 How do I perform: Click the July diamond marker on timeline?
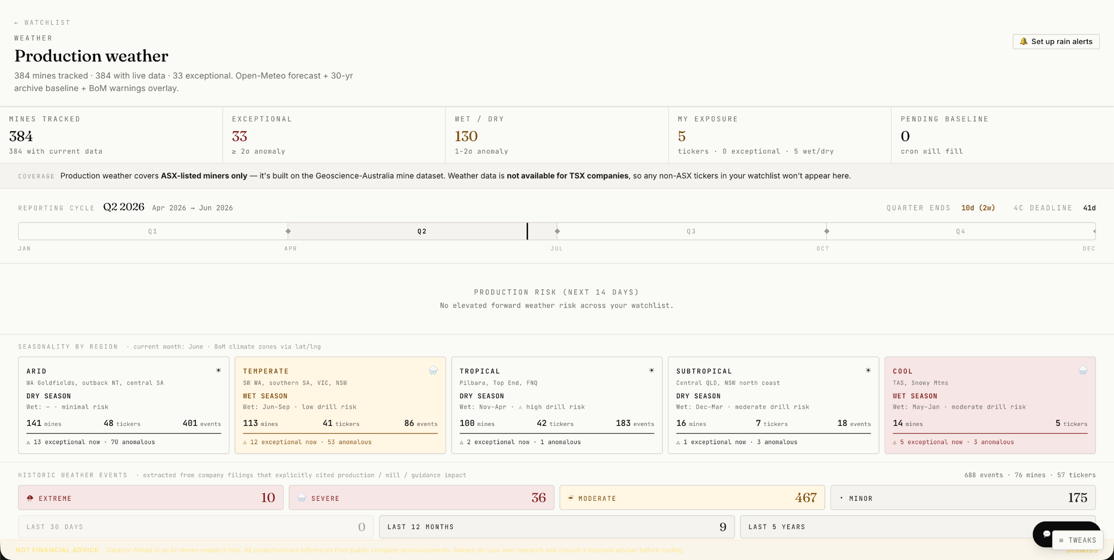558,231
